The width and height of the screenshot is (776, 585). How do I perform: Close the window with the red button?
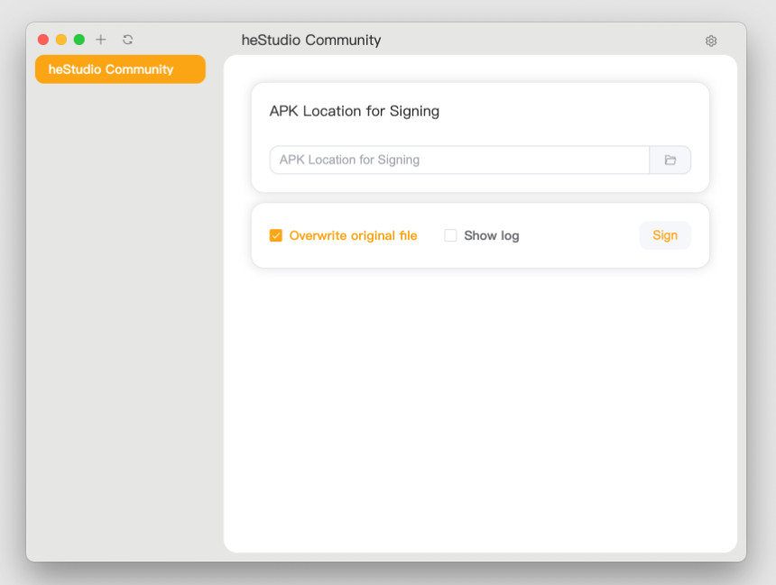click(43, 40)
